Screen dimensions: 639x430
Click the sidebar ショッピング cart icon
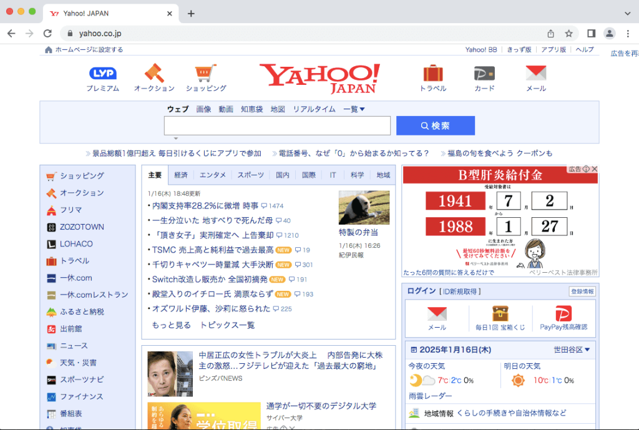[x=51, y=176]
